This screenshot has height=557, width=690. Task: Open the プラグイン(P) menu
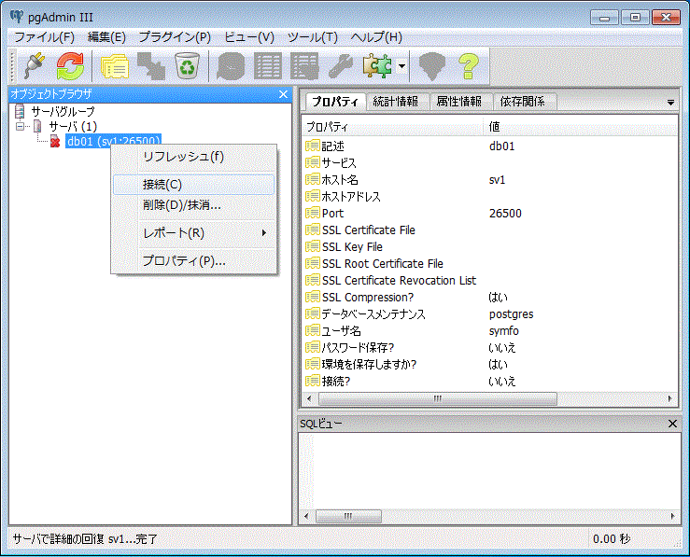pyautogui.click(x=175, y=37)
